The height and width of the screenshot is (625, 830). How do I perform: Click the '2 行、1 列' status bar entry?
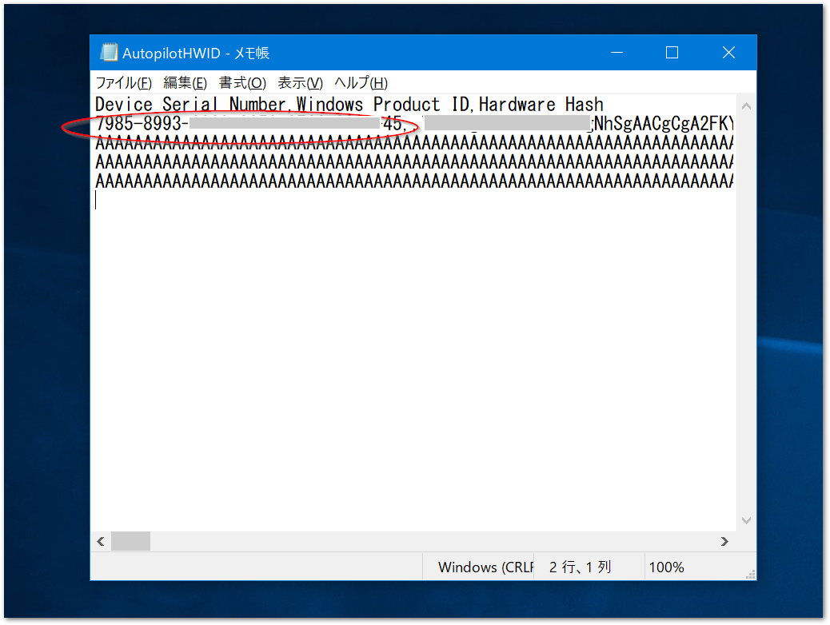[581, 567]
